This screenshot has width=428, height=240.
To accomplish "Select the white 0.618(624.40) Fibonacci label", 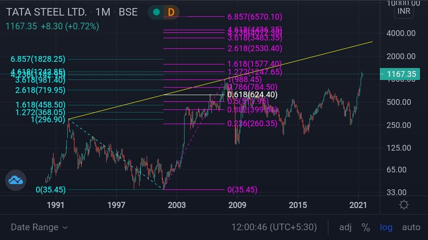I will tap(252, 95).
